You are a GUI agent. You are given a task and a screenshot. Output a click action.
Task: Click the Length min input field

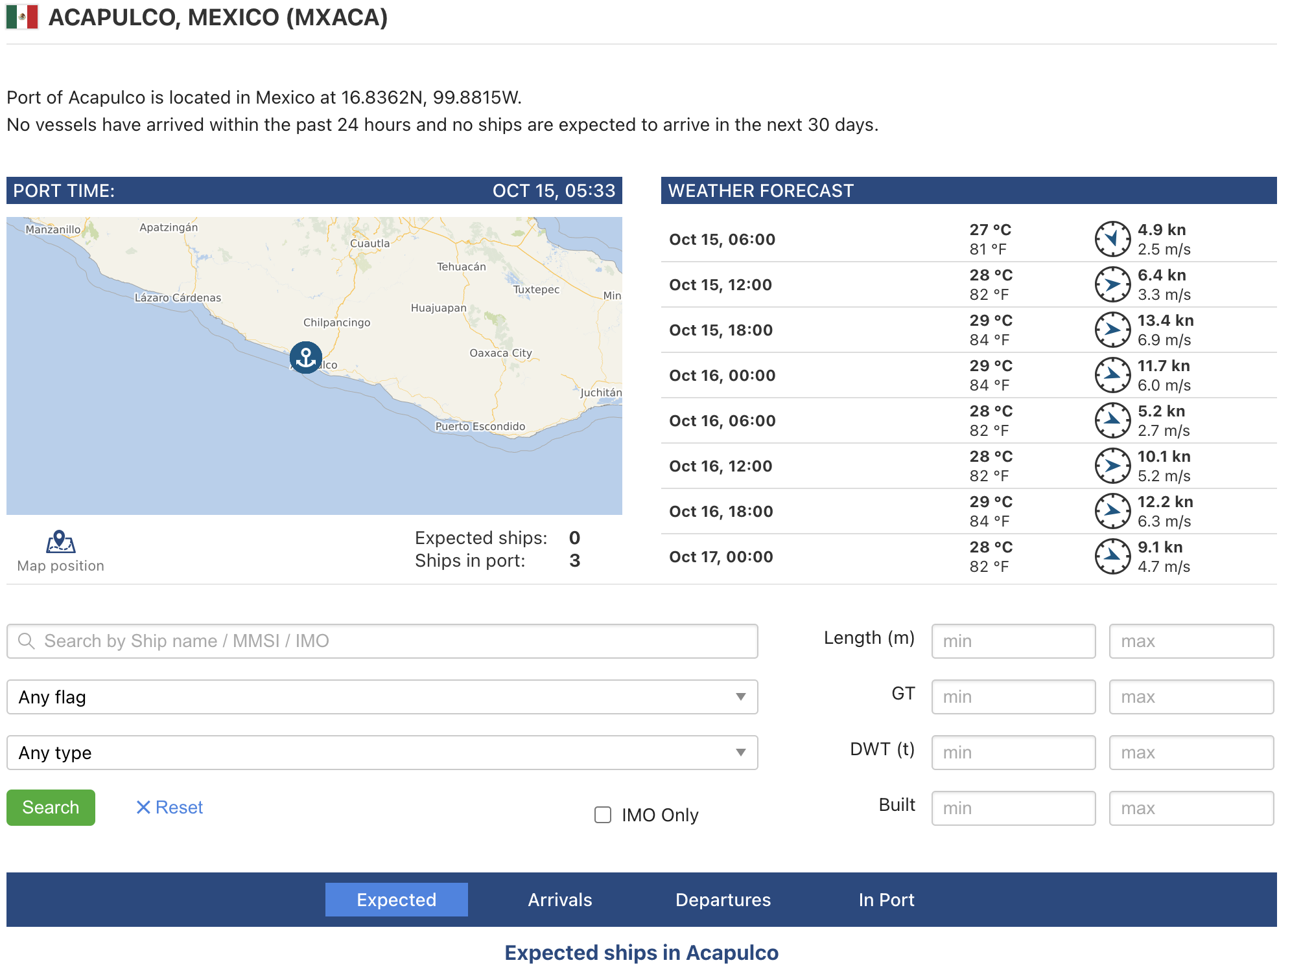point(1013,641)
